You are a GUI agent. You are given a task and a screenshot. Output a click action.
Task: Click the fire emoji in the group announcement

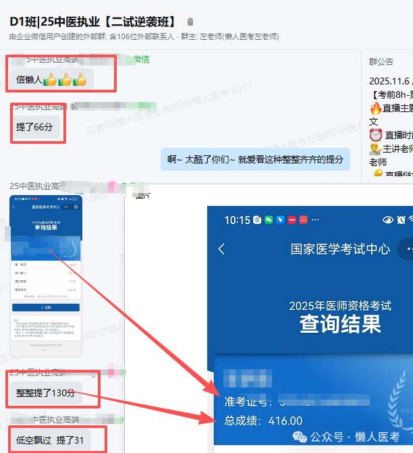[376, 108]
